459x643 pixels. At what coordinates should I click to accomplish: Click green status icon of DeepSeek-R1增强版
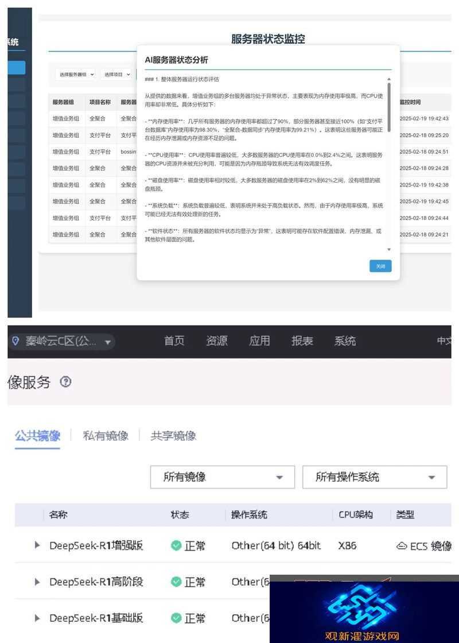176,546
